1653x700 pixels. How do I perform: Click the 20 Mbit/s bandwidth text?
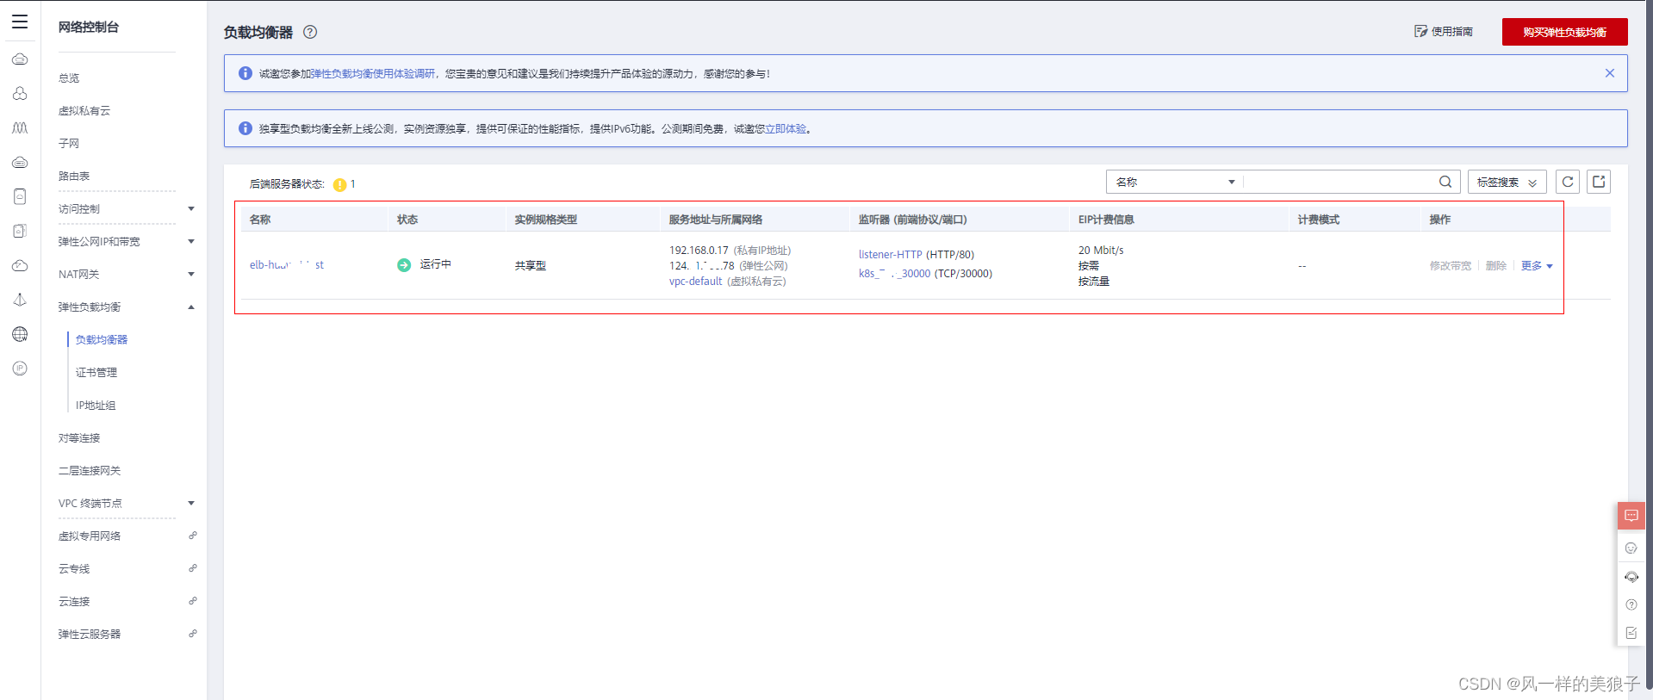click(x=1101, y=251)
